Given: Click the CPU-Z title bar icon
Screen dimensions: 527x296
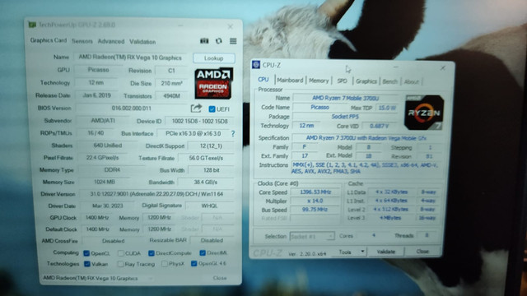Looking at the screenshot, I should [256, 64].
